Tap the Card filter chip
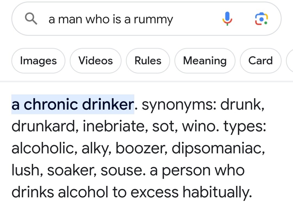 click(x=260, y=61)
